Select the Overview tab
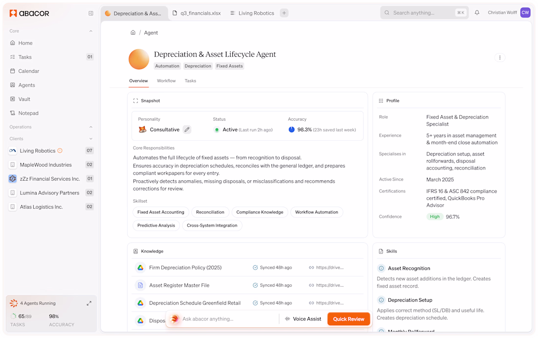The width and height of the screenshot is (538, 338). click(x=138, y=81)
